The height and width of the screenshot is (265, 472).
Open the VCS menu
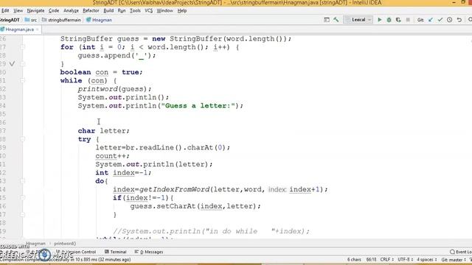[x=149, y=10]
